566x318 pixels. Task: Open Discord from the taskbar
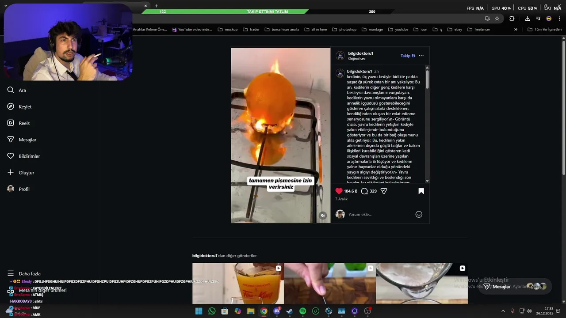point(277,311)
